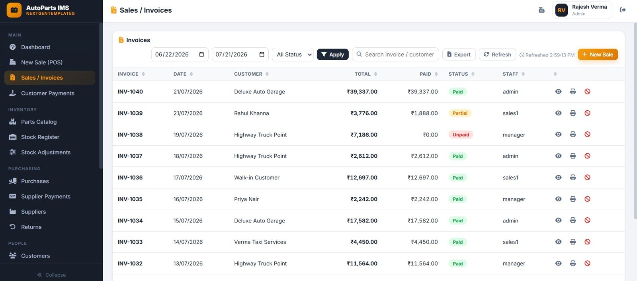637x281 pixels.
Task: Create a New Sale
Action: coord(598,55)
